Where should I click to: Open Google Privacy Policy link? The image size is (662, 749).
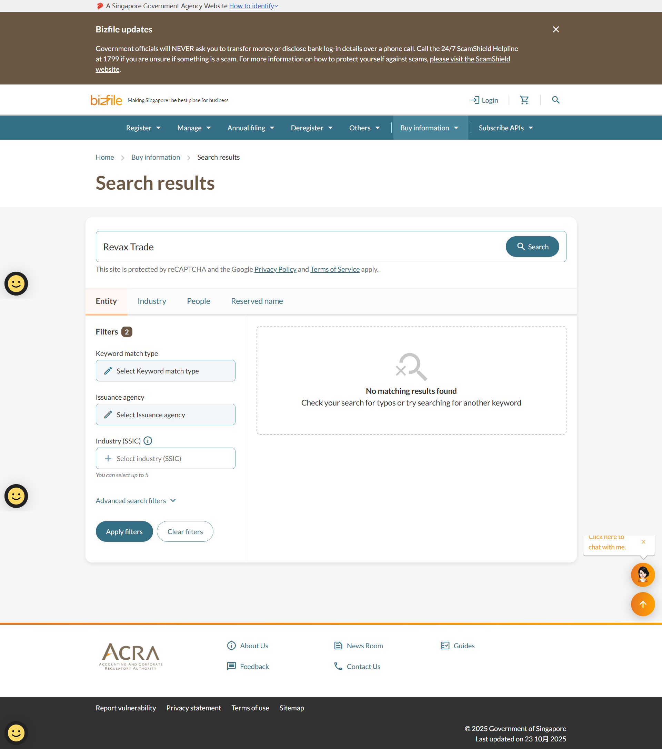pos(275,269)
